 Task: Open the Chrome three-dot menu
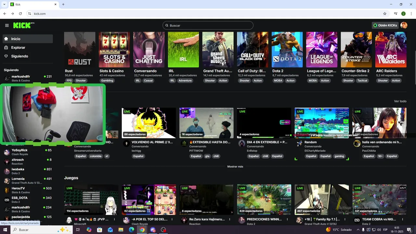point(411,14)
